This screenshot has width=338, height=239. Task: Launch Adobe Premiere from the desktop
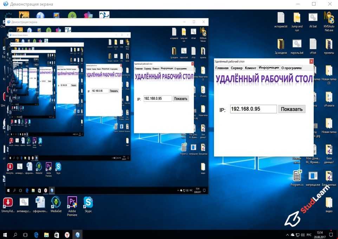click(x=72, y=206)
